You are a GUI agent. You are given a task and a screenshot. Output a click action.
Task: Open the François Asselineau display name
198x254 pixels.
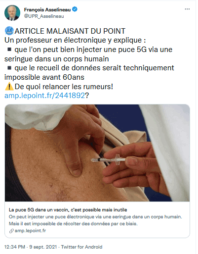tap(47, 10)
